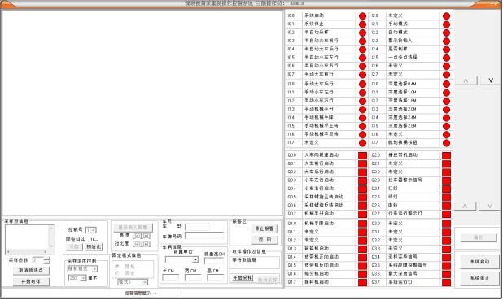Click the red circle indicator for I1.7

[362, 142]
